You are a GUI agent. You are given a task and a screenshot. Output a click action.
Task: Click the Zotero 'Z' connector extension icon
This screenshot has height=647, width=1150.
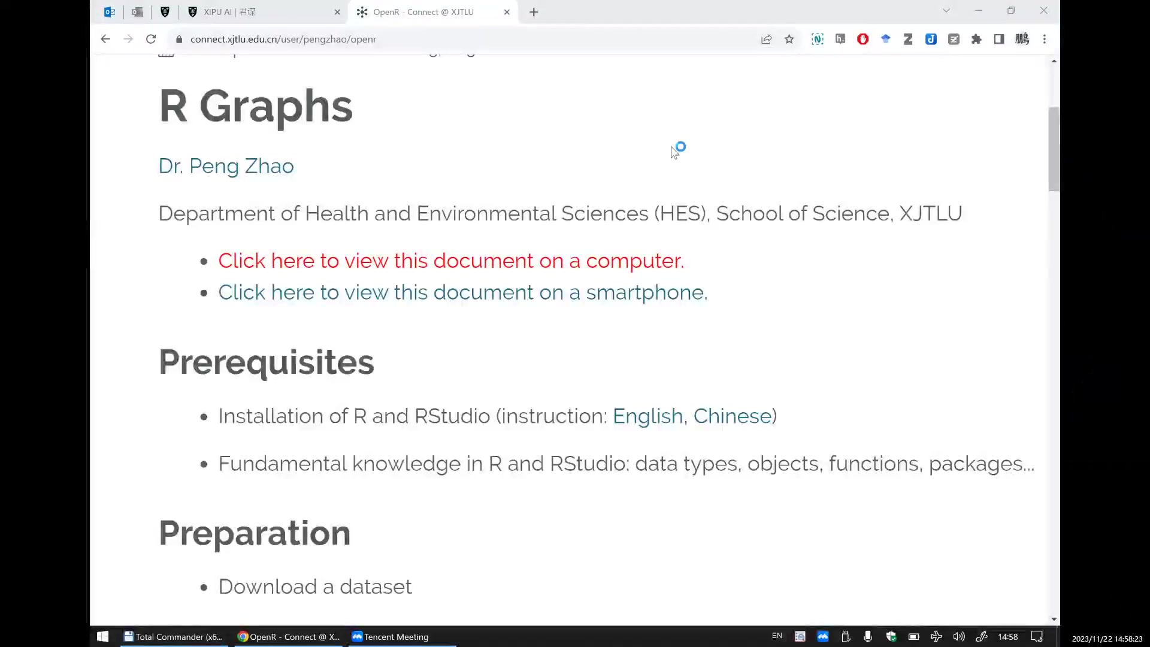click(x=908, y=40)
